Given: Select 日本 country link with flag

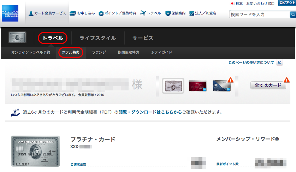Looking at the screenshot, I should pos(237,4).
